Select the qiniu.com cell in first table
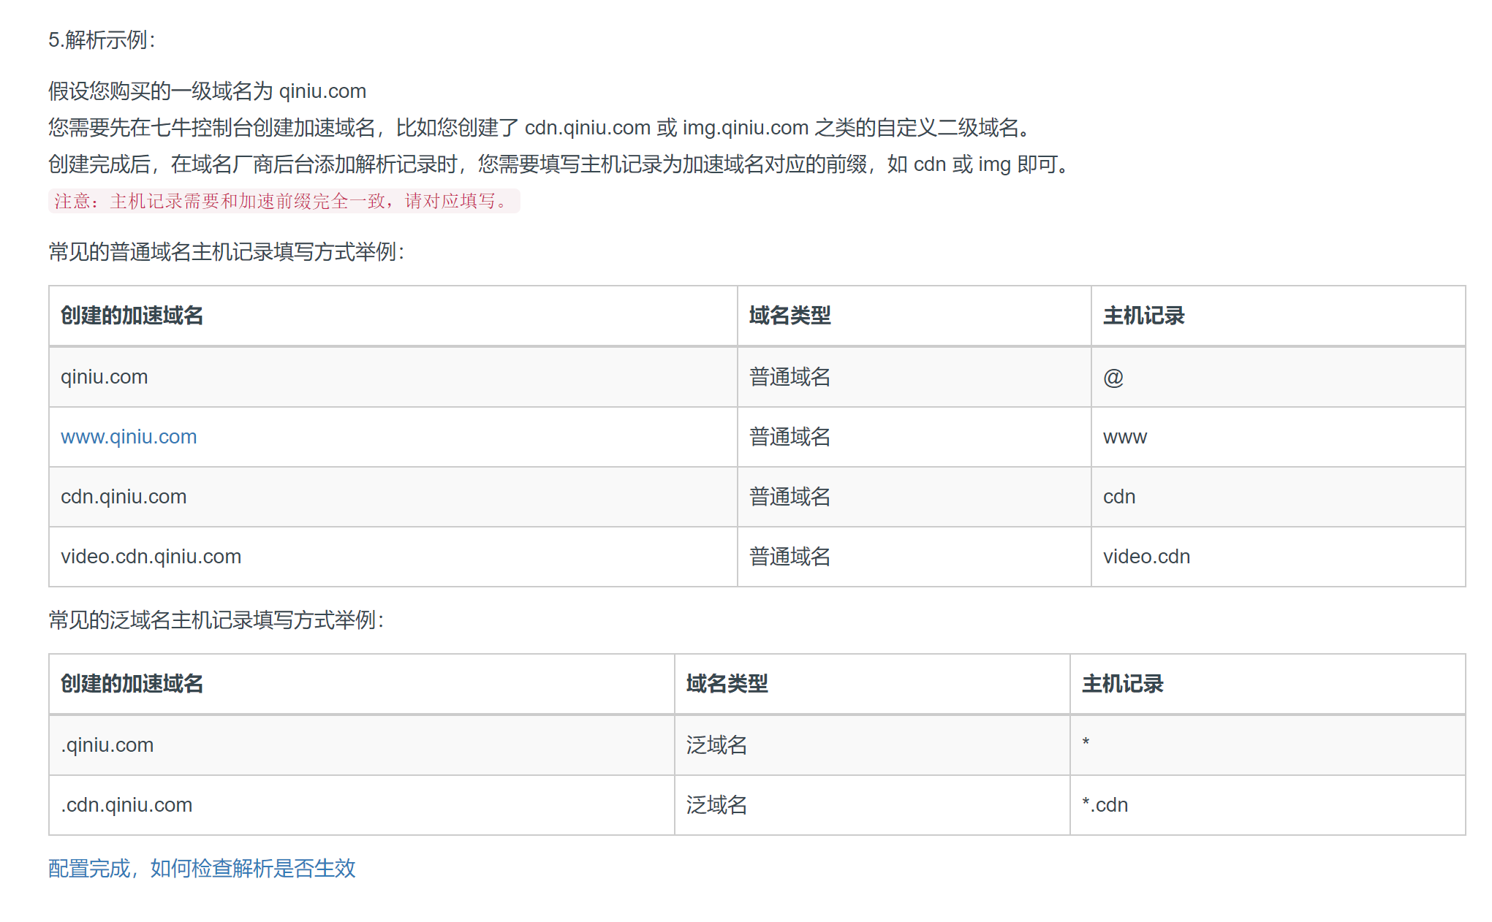 tap(104, 376)
